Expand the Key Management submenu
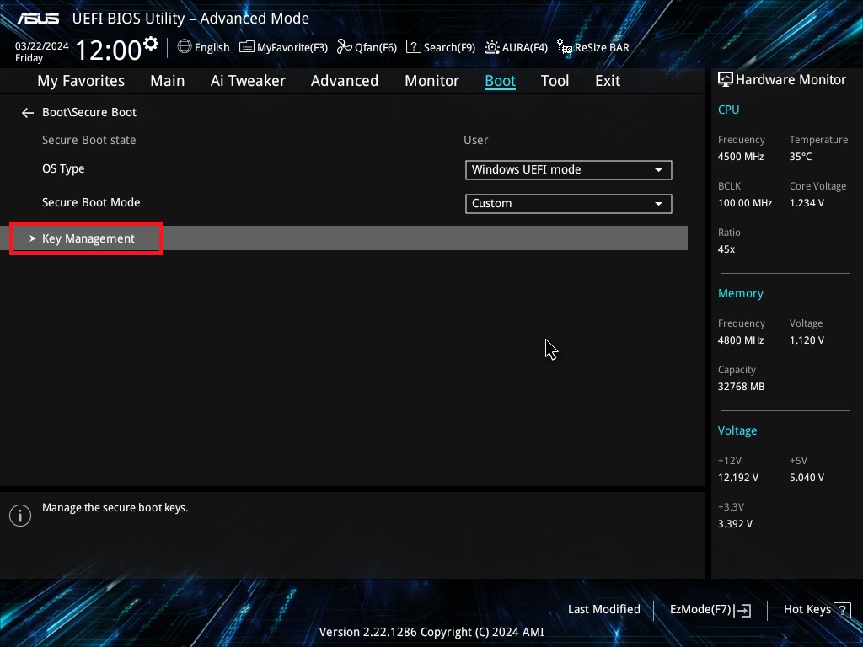This screenshot has width=863, height=647. pos(88,238)
